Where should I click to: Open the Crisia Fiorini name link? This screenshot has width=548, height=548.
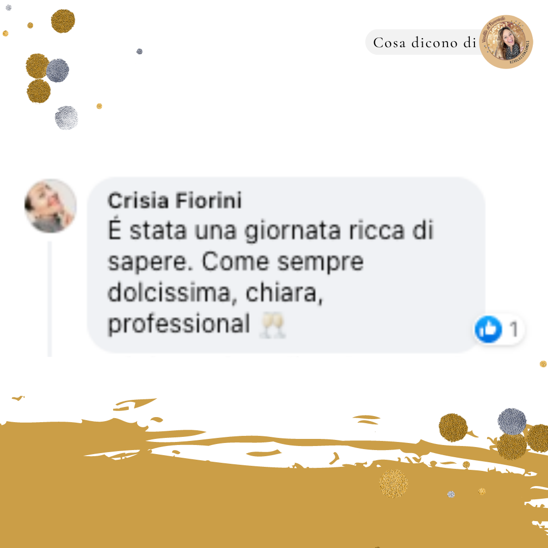175,200
